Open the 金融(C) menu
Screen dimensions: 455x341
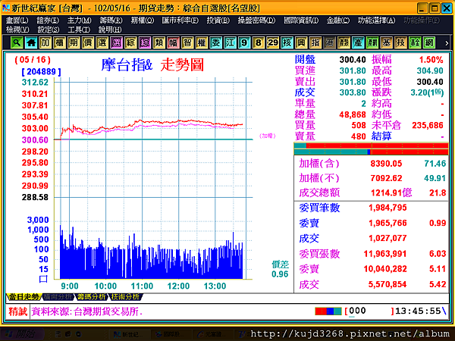point(338,20)
